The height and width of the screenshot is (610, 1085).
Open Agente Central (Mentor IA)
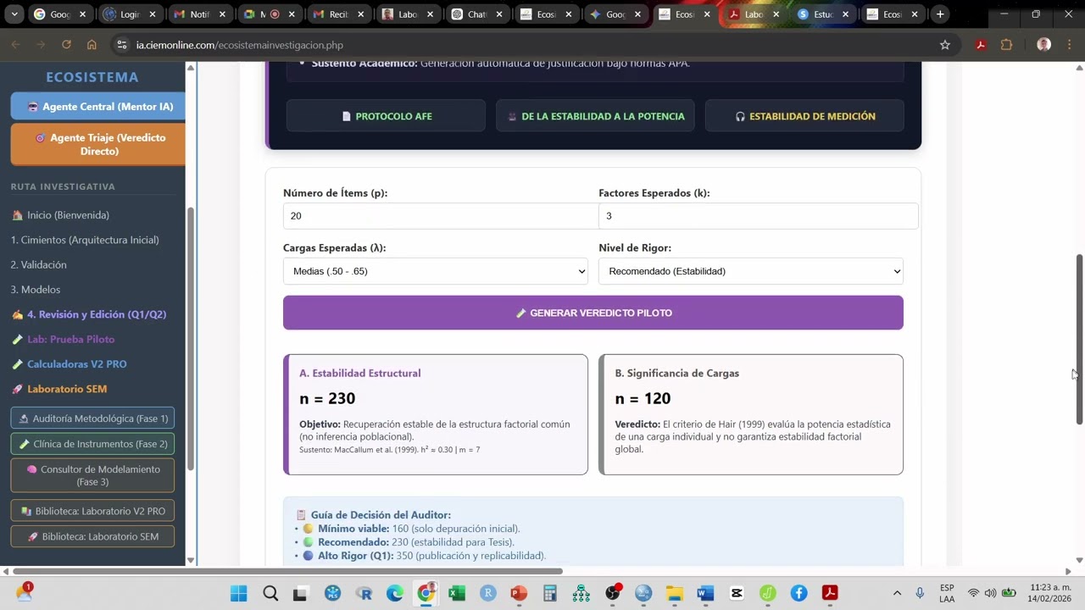97,107
